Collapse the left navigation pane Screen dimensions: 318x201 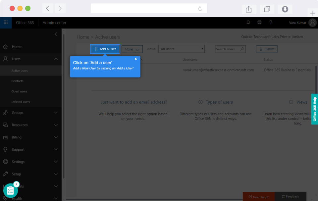[56, 34]
